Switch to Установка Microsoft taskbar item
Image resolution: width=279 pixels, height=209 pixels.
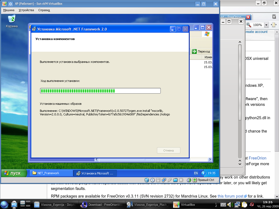95,173
